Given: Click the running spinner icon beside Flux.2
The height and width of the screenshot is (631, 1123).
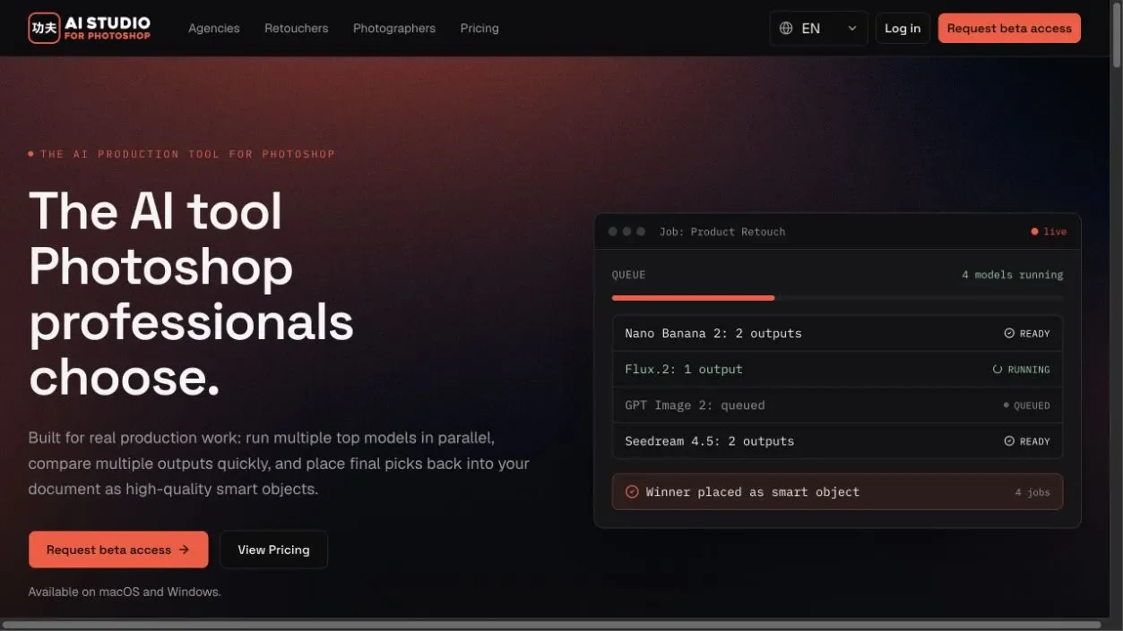Looking at the screenshot, I should point(998,369).
